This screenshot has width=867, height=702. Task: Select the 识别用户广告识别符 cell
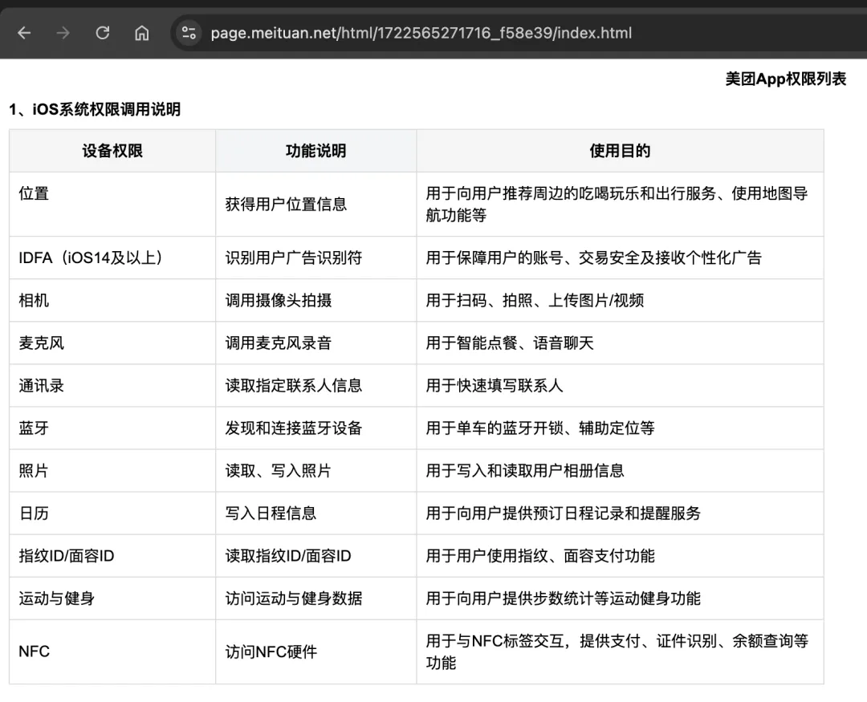pyautogui.click(x=315, y=258)
